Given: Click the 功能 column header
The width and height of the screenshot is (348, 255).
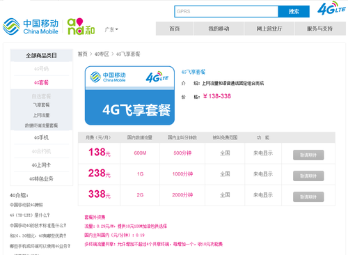Looking at the screenshot, I should click(x=263, y=138).
